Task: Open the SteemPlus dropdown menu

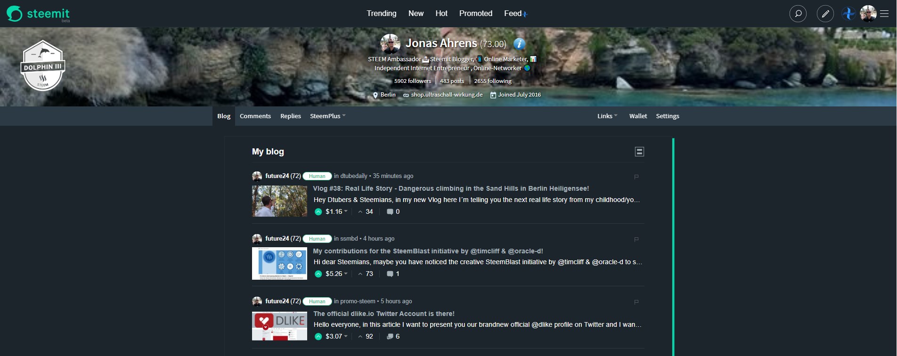Action: point(327,116)
